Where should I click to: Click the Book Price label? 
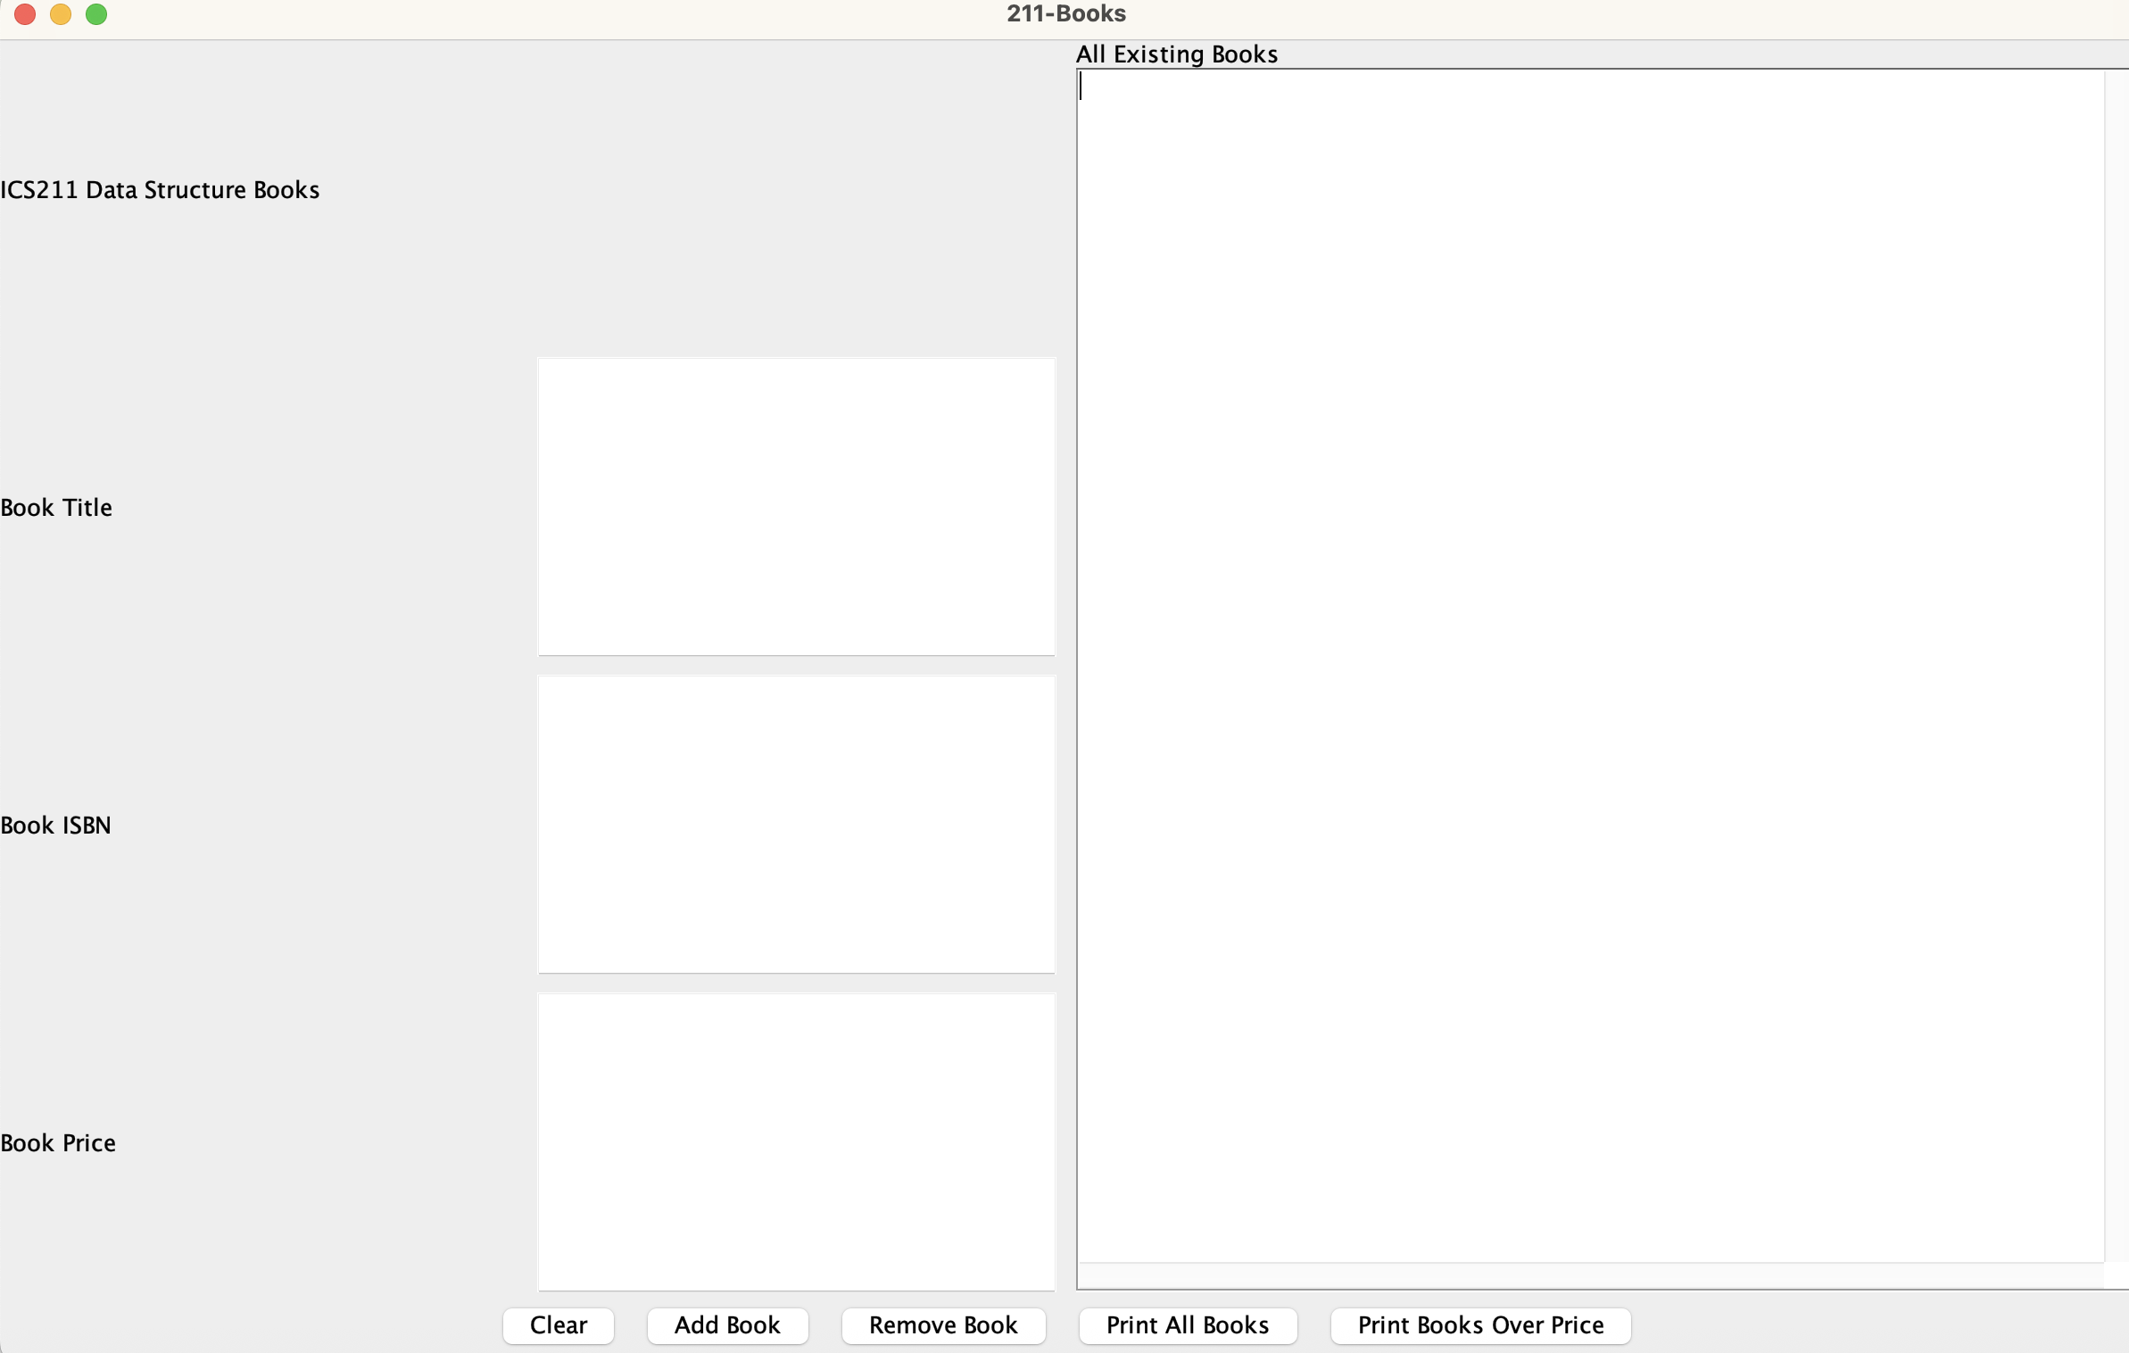pyautogui.click(x=58, y=1143)
